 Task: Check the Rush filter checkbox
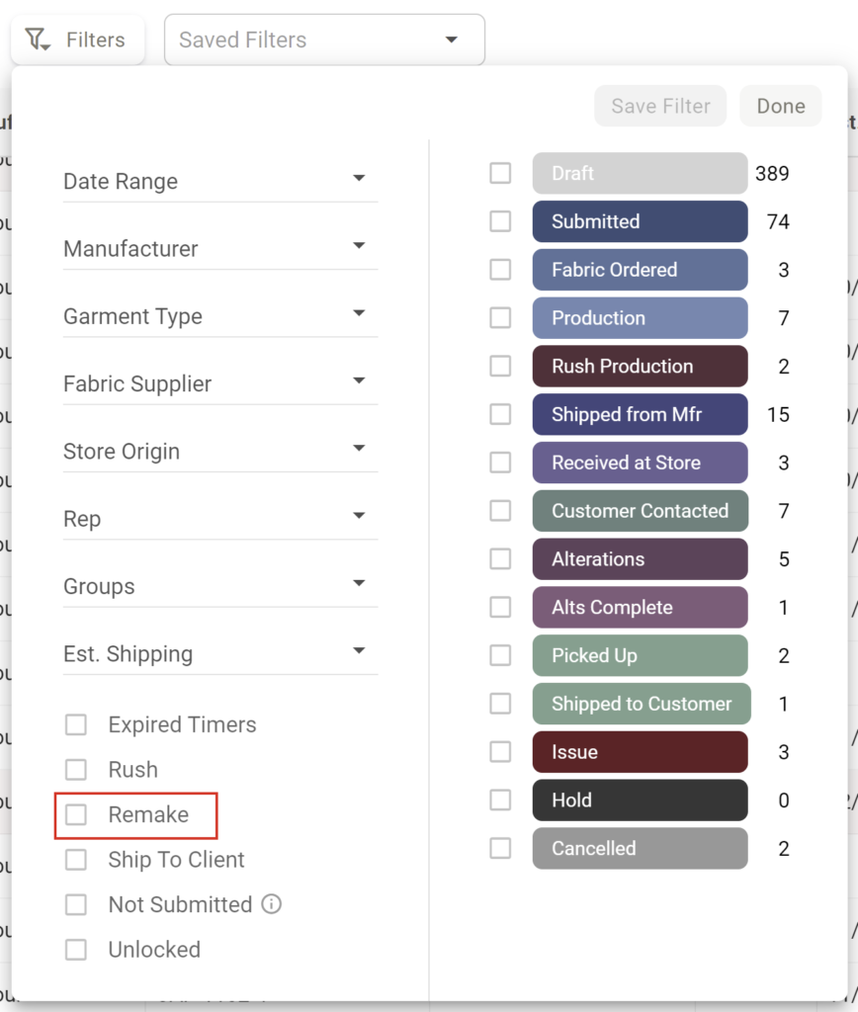[x=76, y=769]
